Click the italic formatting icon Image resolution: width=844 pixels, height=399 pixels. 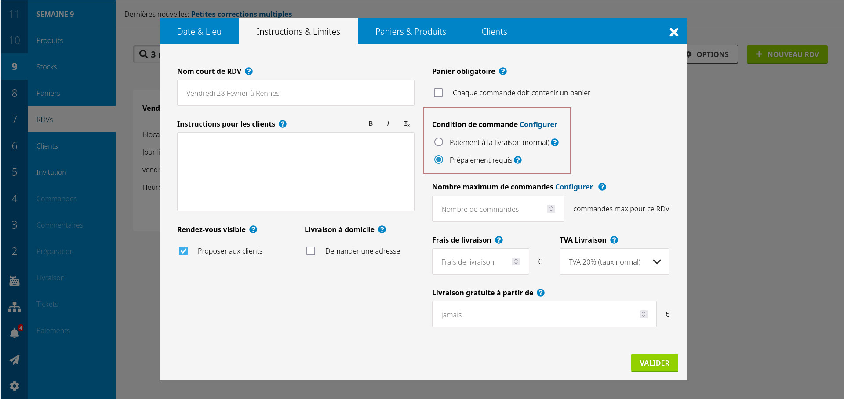[388, 124]
